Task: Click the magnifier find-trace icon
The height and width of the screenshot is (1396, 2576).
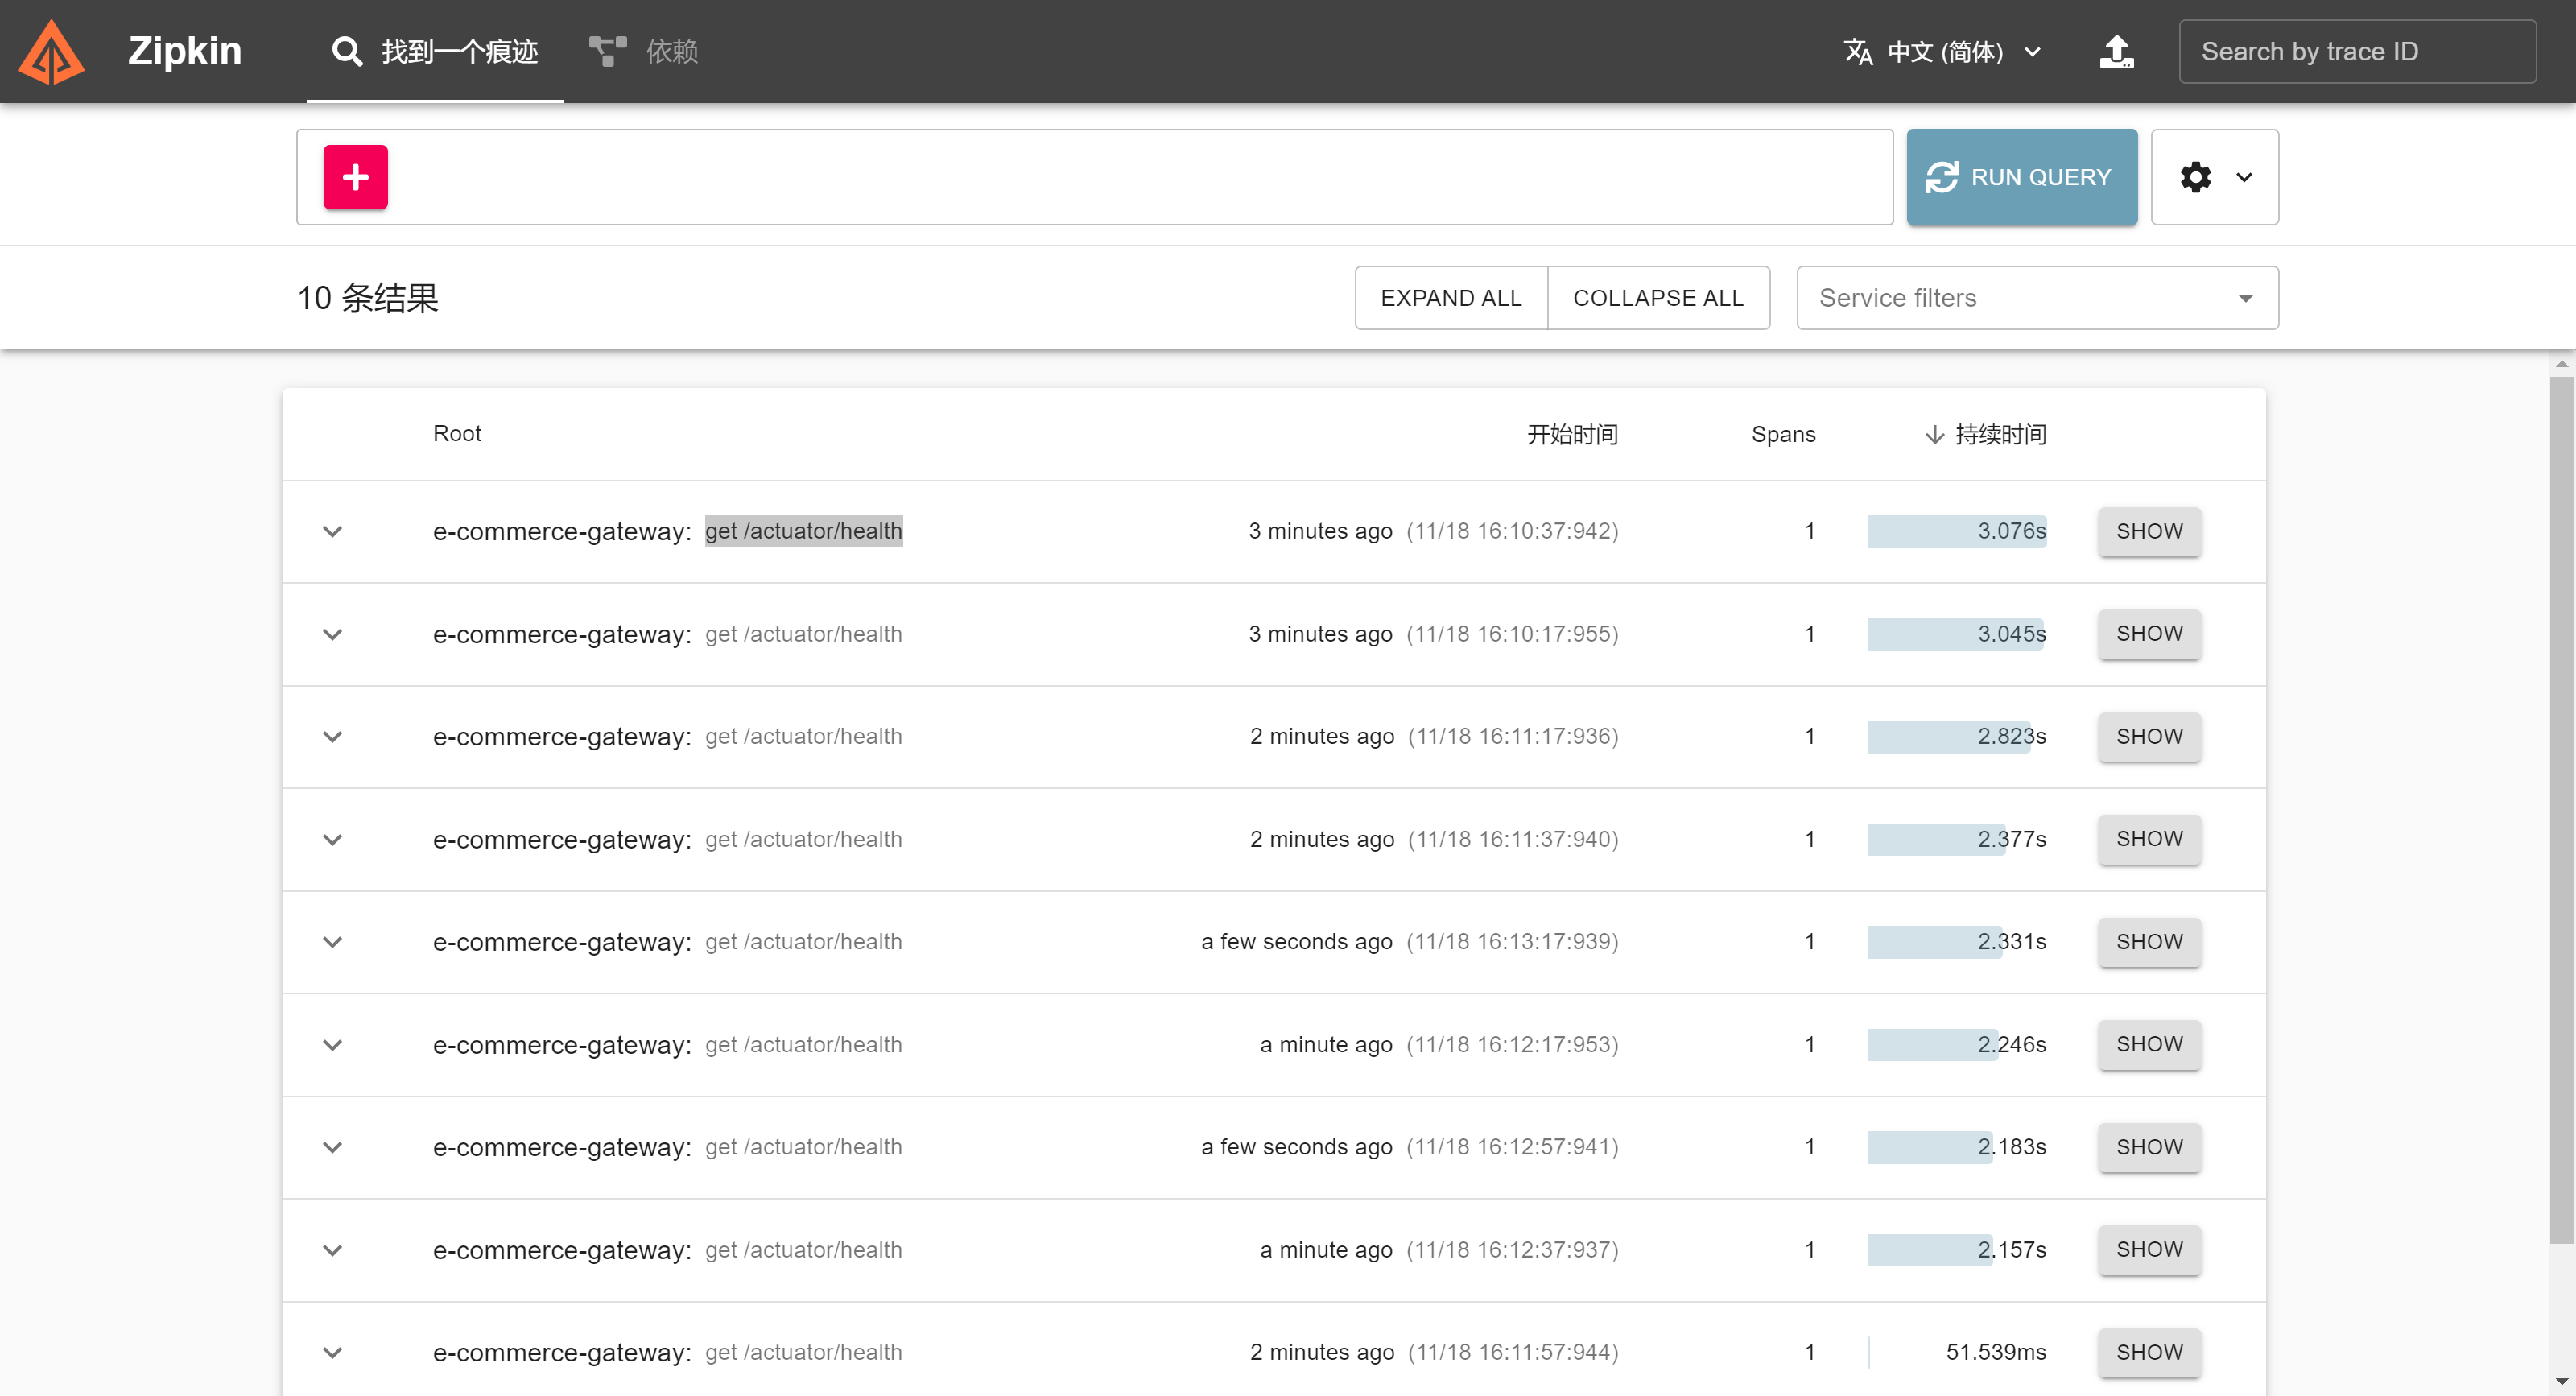Action: pyautogui.click(x=347, y=51)
